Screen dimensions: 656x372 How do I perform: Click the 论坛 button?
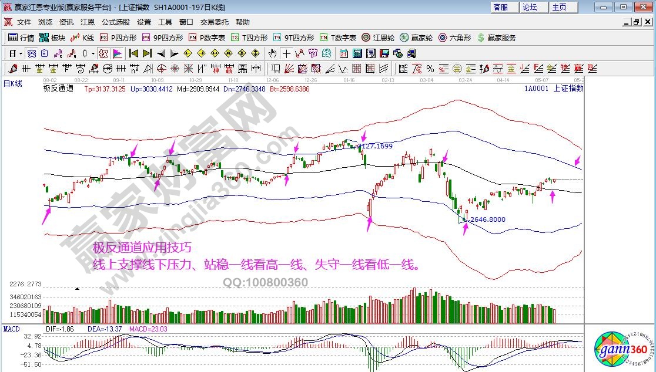pos(530,7)
